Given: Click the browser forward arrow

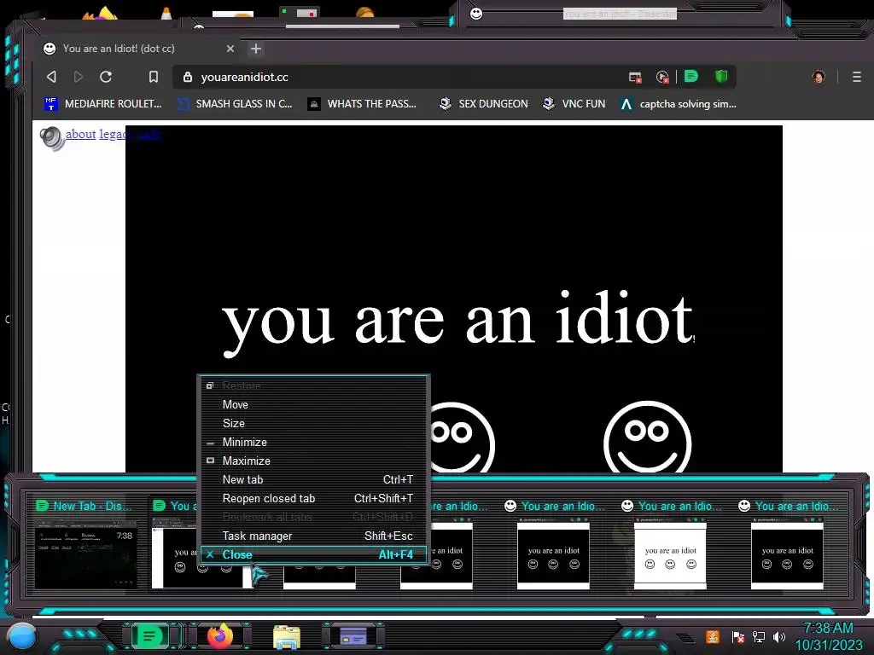Looking at the screenshot, I should (x=79, y=77).
